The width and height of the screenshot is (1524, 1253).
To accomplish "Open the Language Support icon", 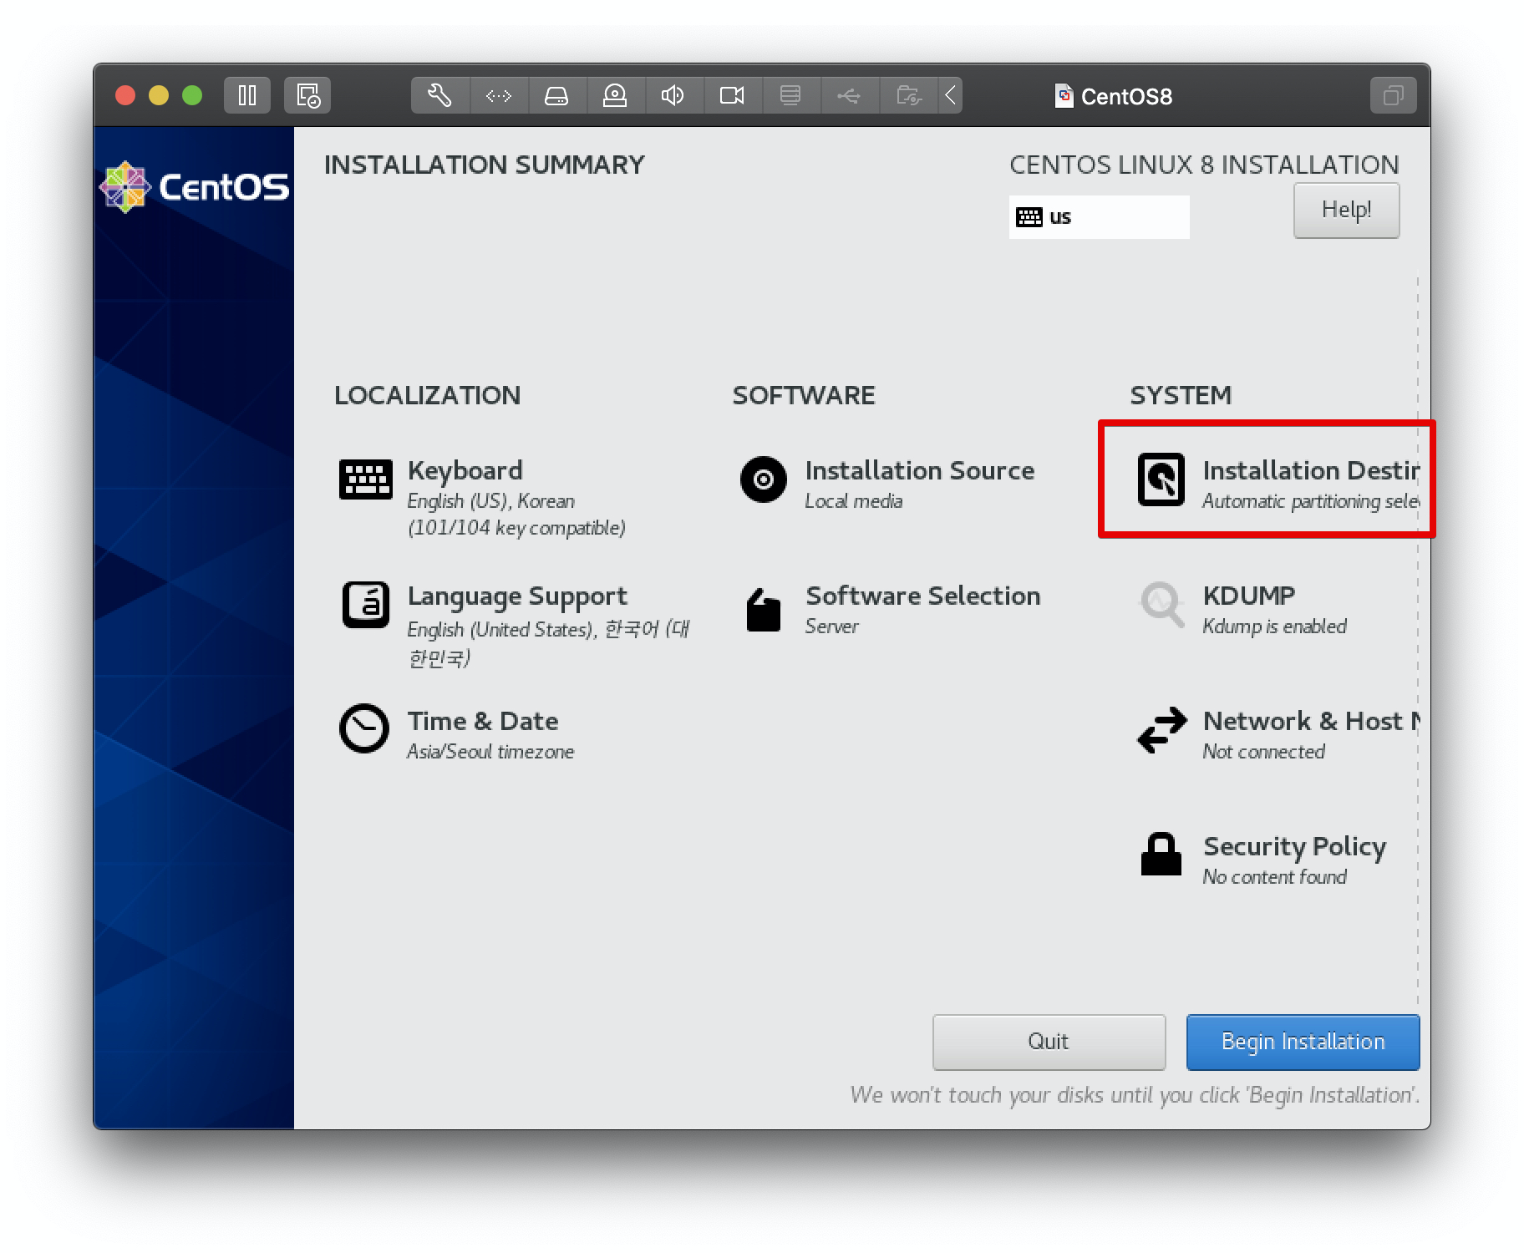I will (365, 605).
